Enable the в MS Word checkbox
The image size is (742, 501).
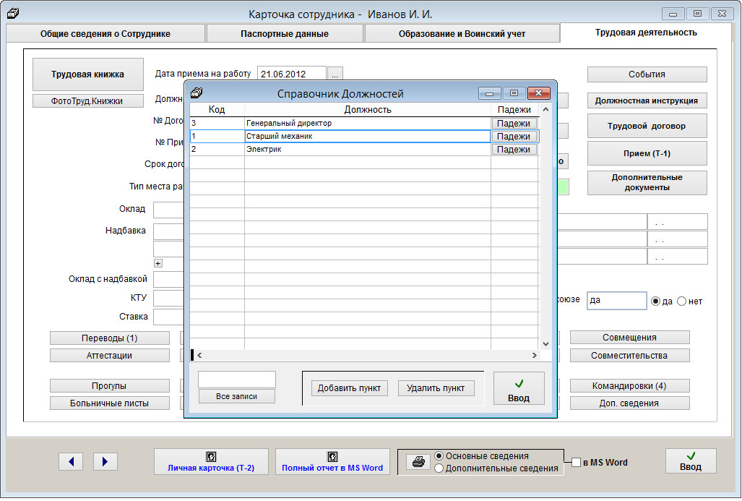576,463
